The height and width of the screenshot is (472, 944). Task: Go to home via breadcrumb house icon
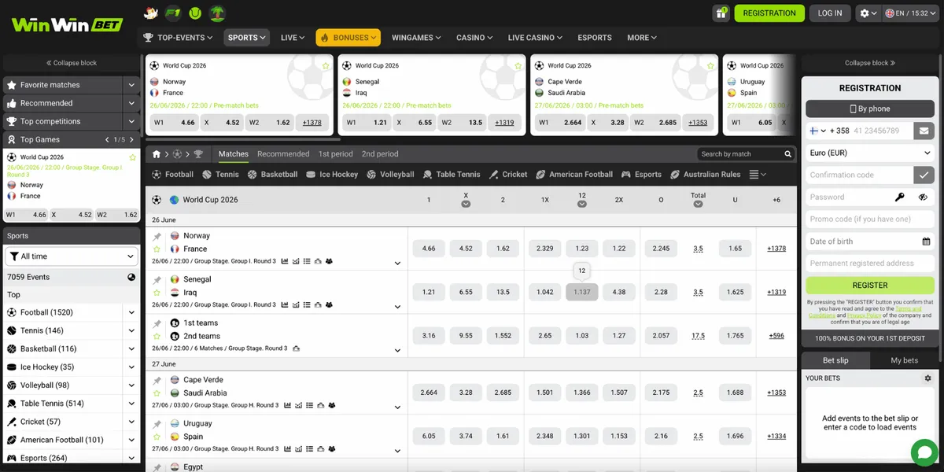157,154
